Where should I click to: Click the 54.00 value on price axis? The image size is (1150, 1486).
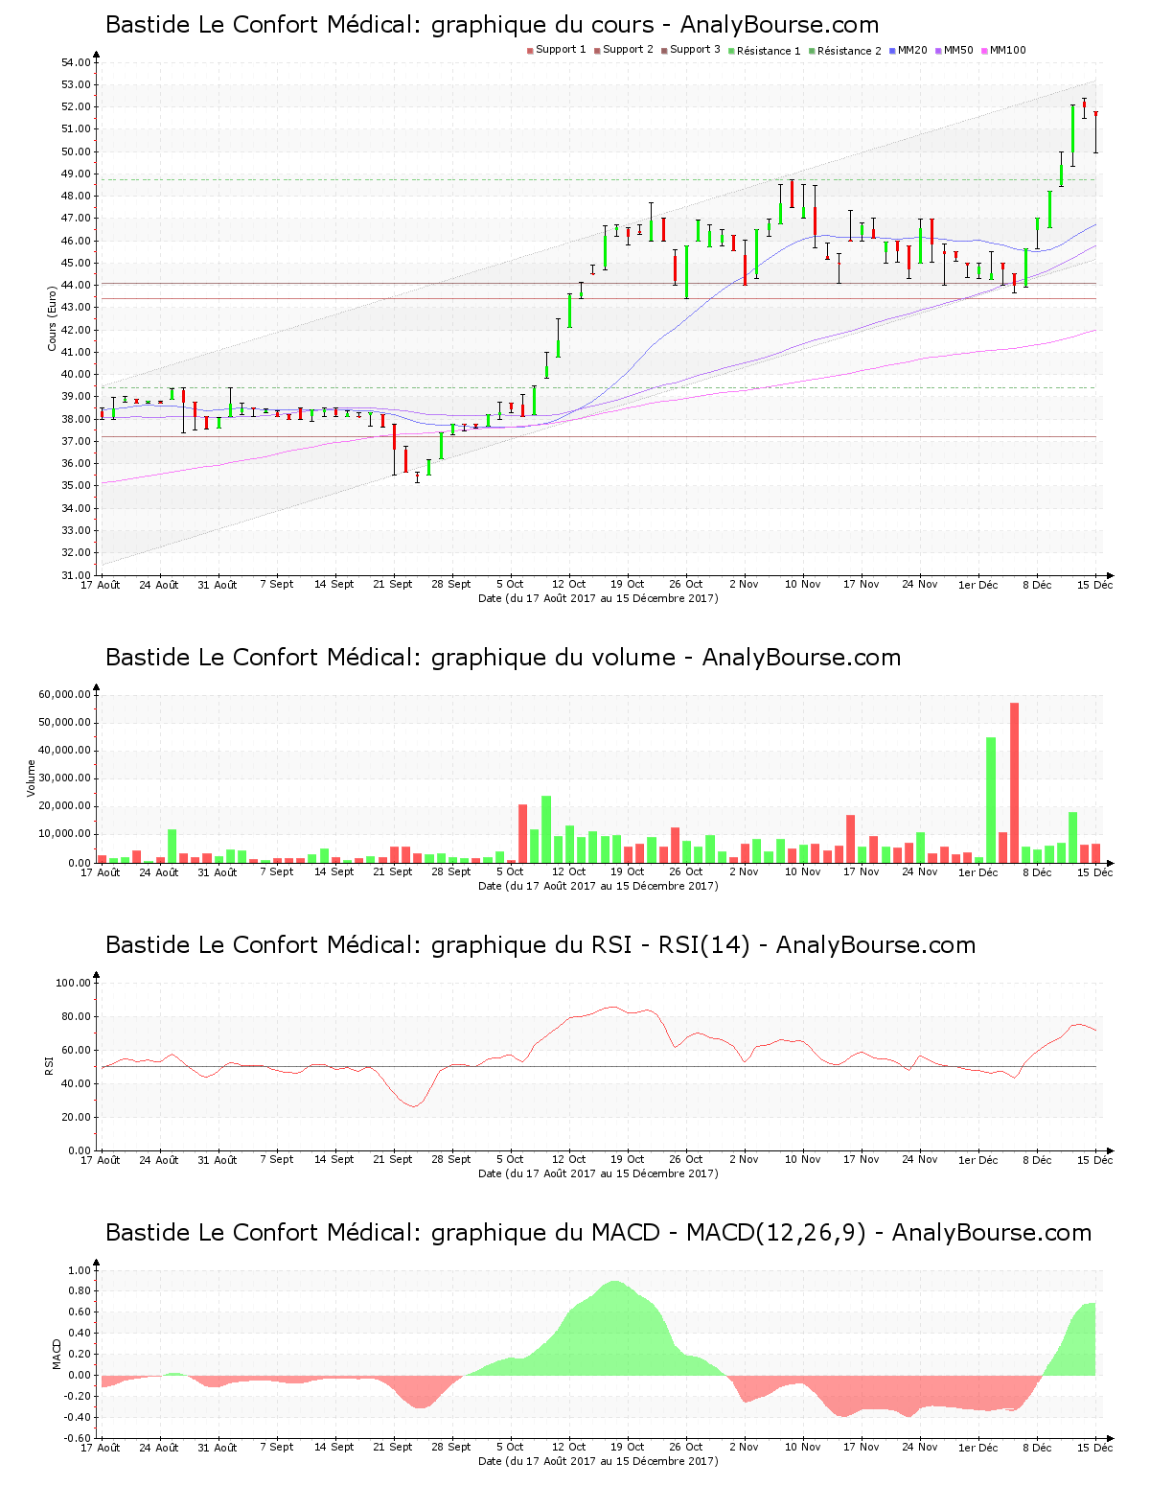tap(76, 62)
